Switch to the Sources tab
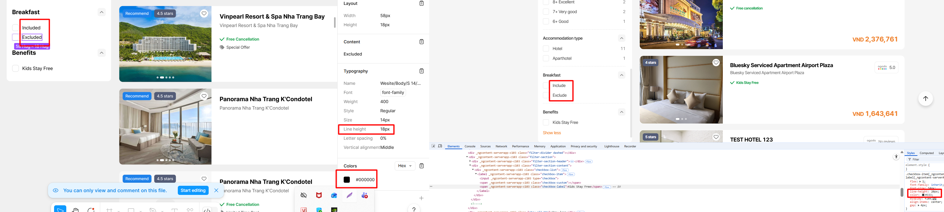This screenshot has height=212, width=944. 485,146
